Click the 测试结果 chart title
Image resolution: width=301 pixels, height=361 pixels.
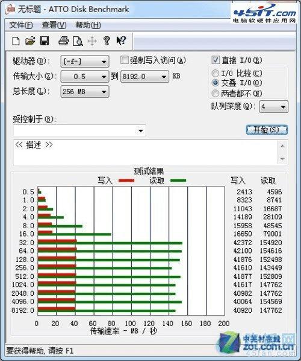tap(149, 171)
